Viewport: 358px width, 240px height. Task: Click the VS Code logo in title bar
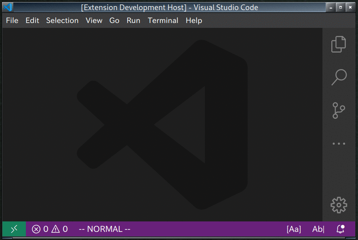(8, 7)
